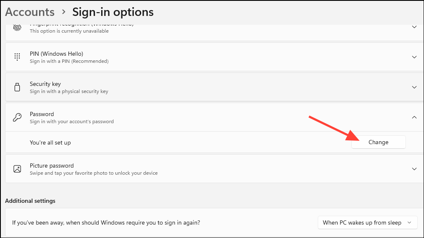424x238 pixels.
Task: Click the fingerprint recognition icon
Action: tap(17, 28)
